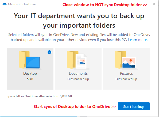Click the Desktop folder label

pyautogui.click(x=30, y=73)
